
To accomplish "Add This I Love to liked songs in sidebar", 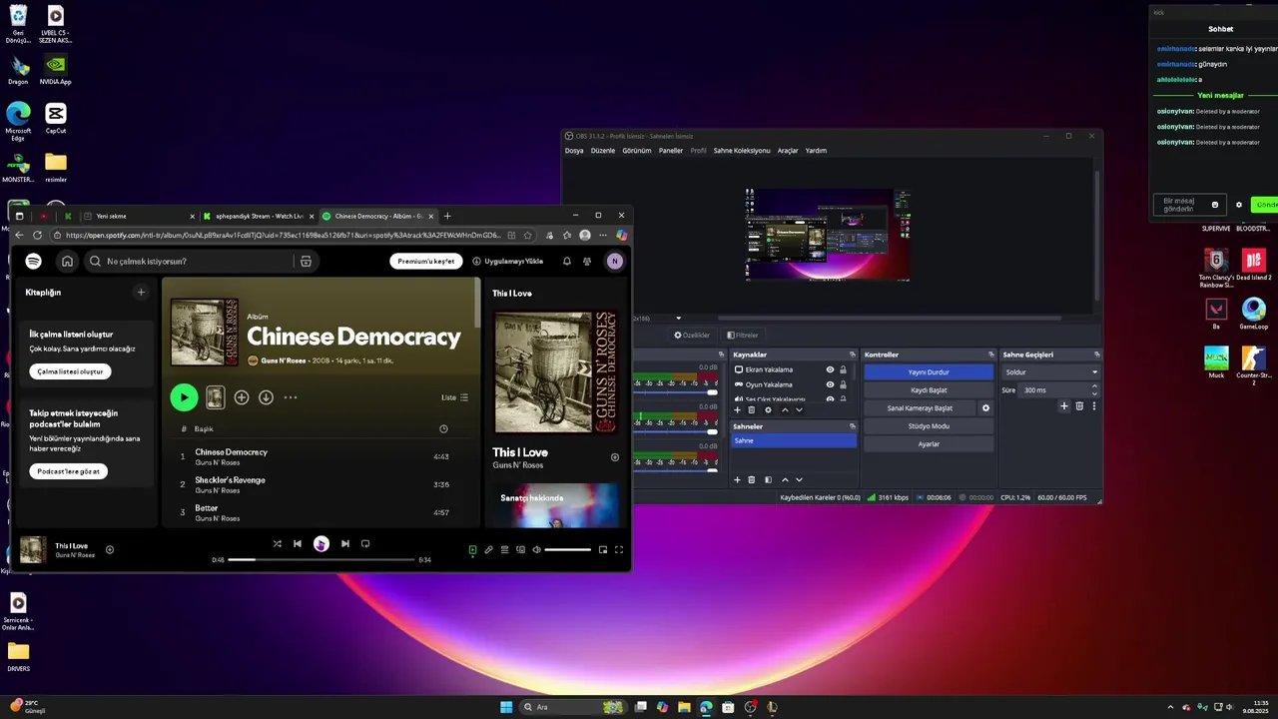I will pos(614,457).
